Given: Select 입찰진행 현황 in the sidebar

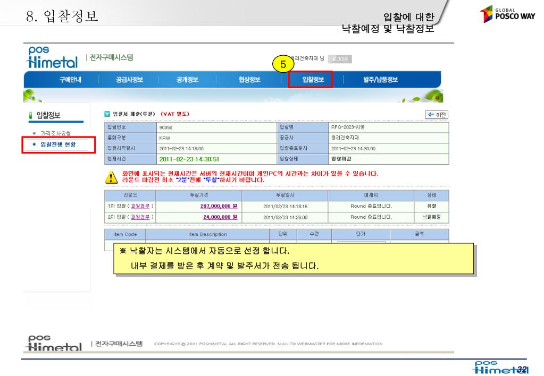Looking at the screenshot, I should [58, 144].
